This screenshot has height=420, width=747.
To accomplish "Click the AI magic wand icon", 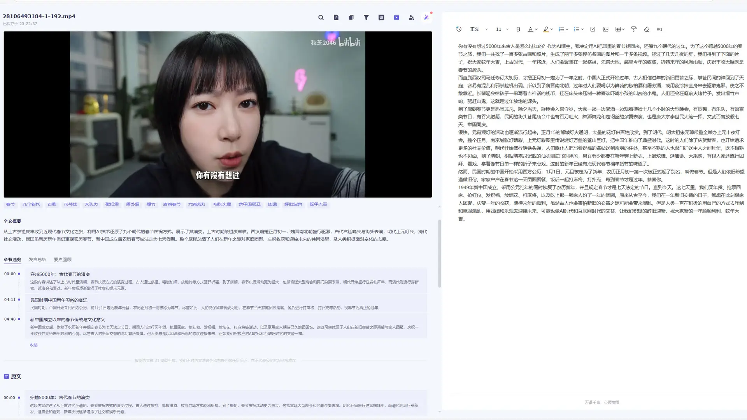I will (x=426, y=18).
